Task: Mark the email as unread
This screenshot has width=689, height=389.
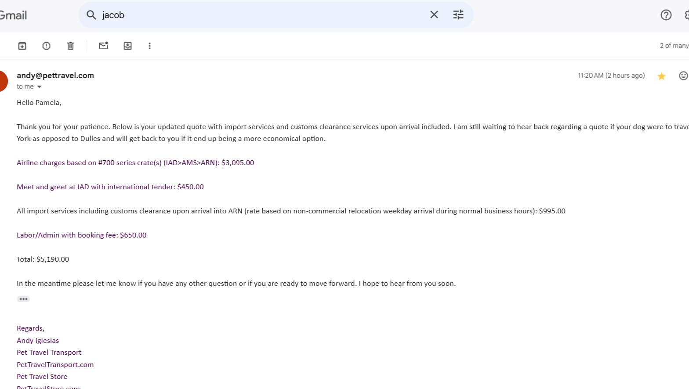Action: point(104,46)
